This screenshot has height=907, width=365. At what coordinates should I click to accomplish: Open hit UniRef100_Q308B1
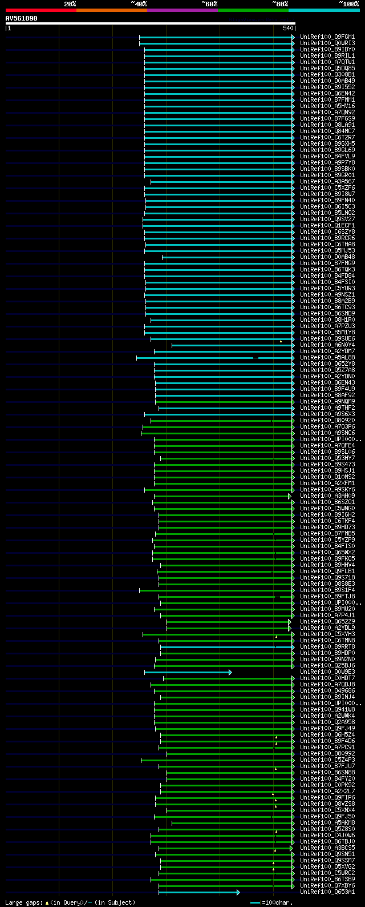(327, 75)
